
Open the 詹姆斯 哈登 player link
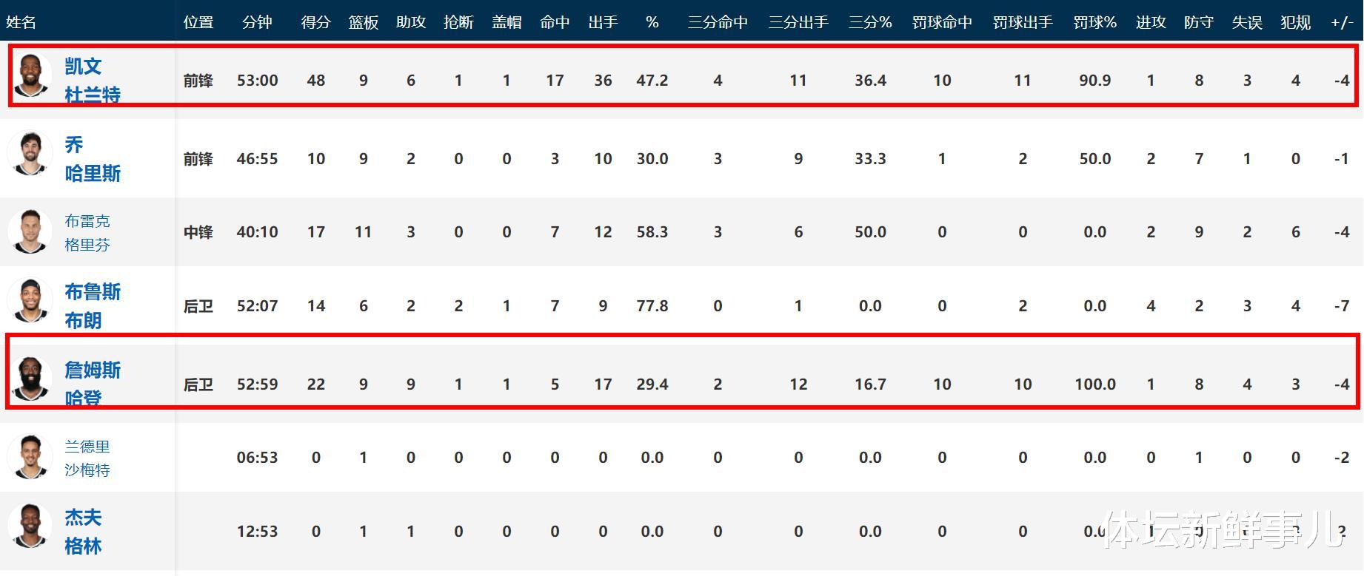coord(92,383)
